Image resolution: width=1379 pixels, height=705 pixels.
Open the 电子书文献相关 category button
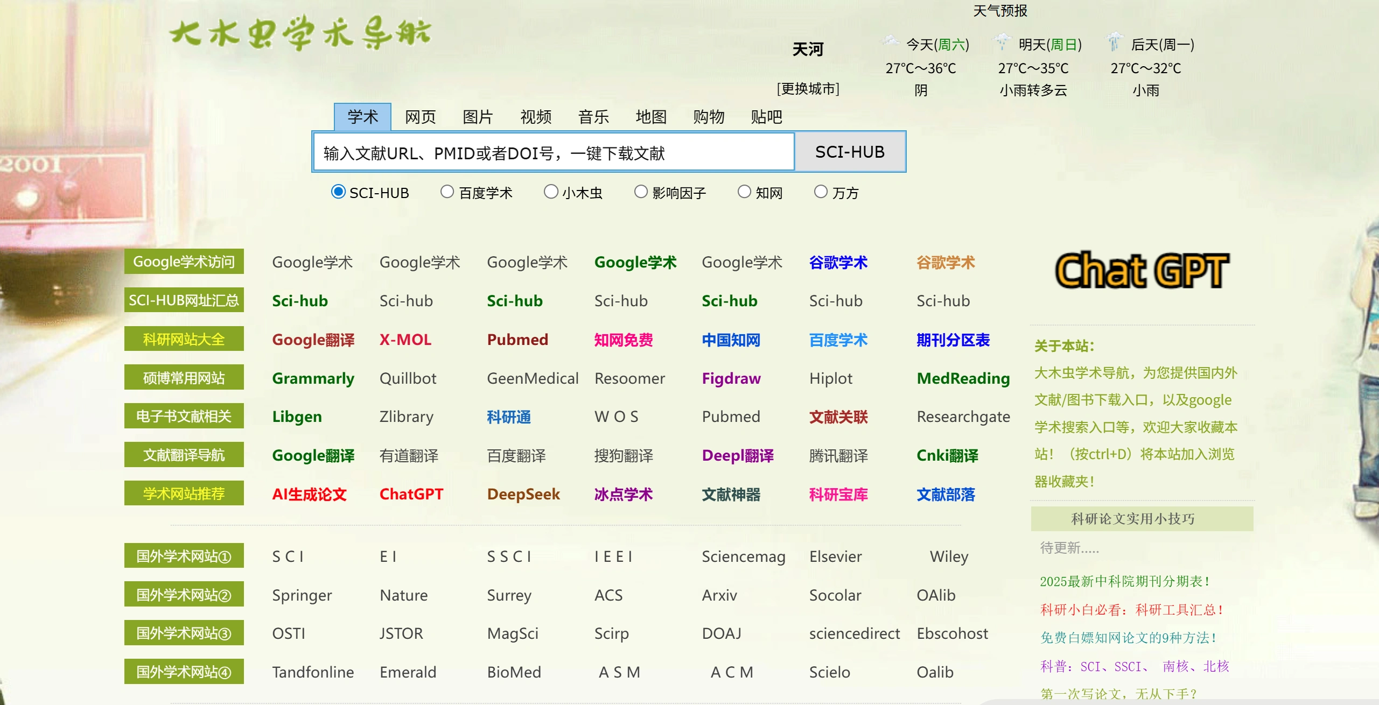(x=184, y=416)
